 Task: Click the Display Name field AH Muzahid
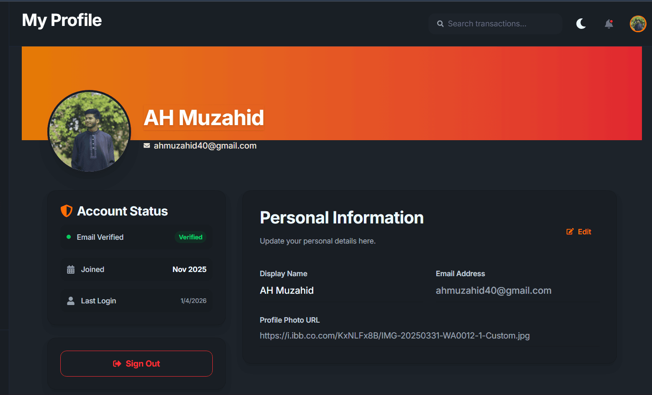click(341, 290)
